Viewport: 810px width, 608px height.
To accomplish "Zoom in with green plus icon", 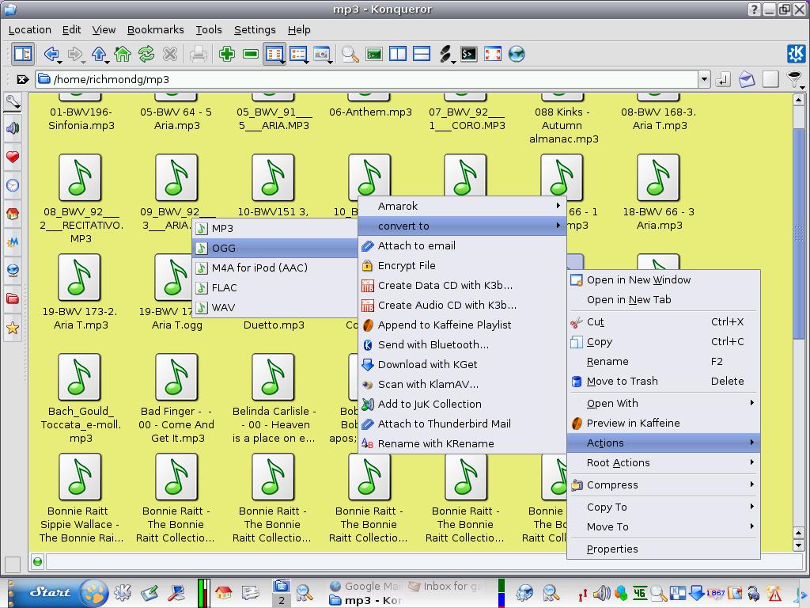I will [x=227, y=54].
